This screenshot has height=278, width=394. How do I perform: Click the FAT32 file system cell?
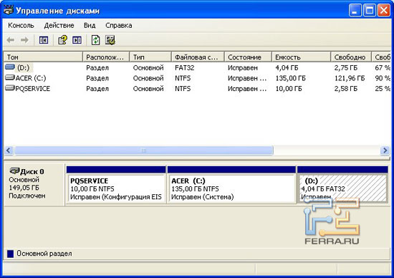click(185, 67)
